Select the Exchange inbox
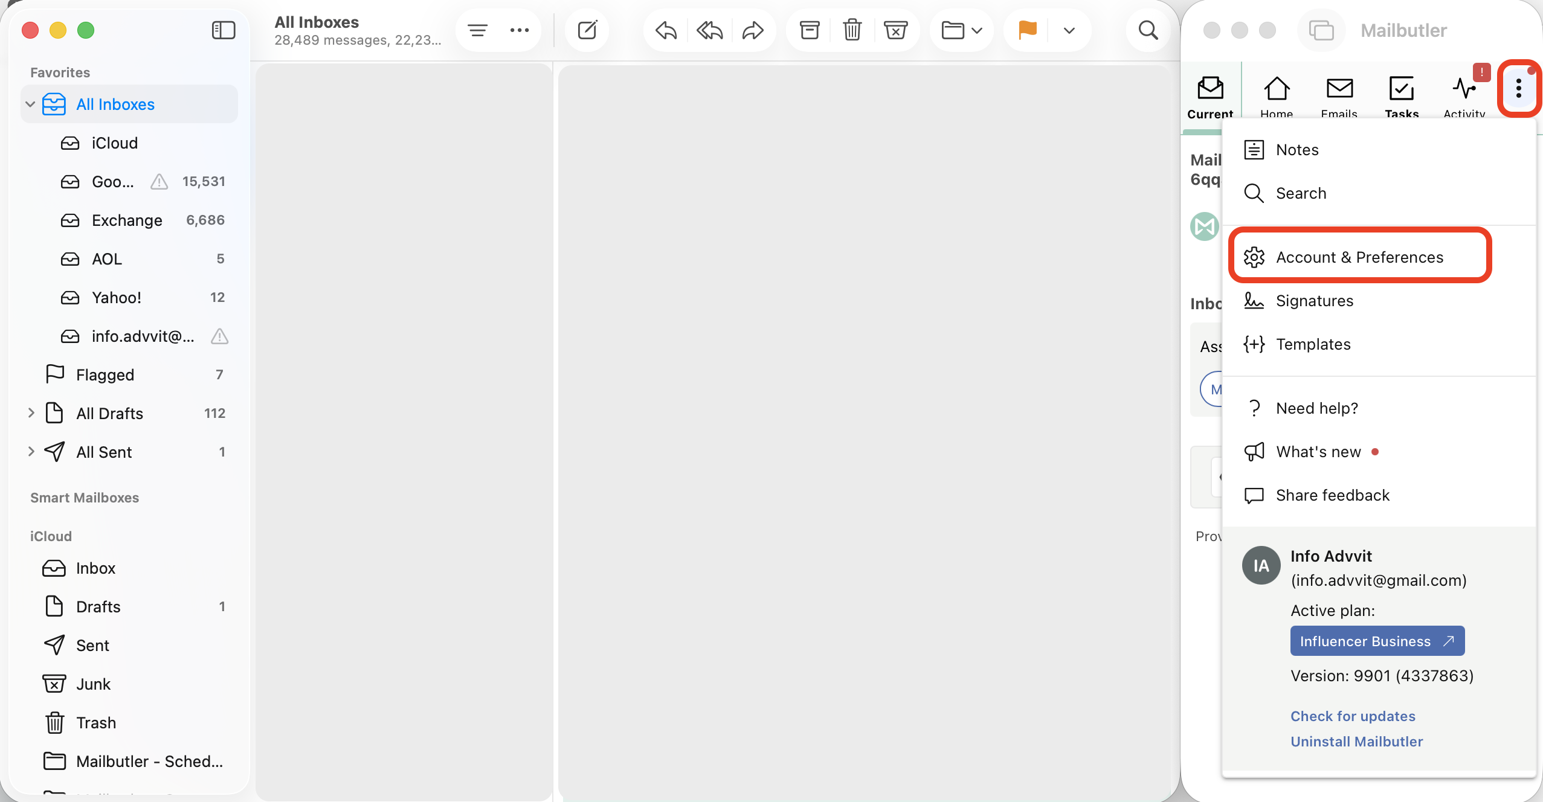Viewport: 1543px width, 802px height. 129,220
